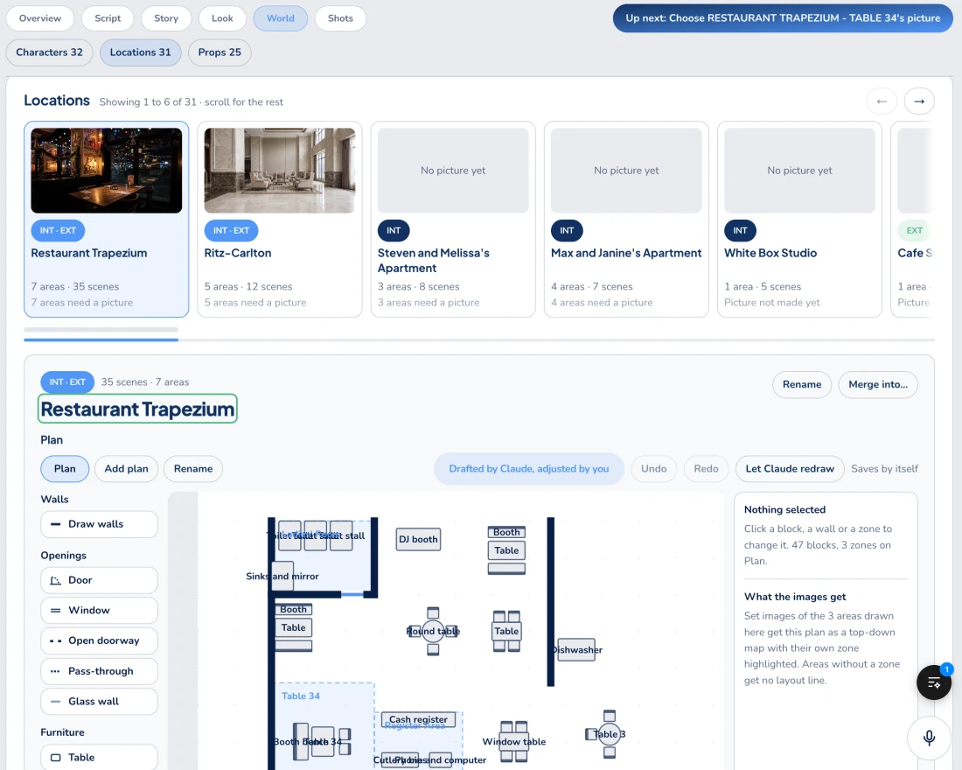Select the Draw walls tool
962x770 pixels.
tap(99, 524)
